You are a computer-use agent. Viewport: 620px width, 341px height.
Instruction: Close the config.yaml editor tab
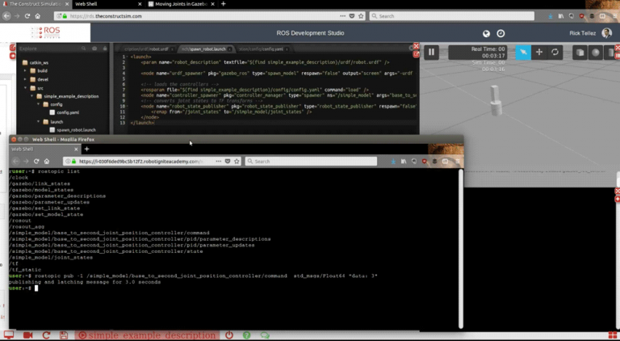[x=287, y=49]
